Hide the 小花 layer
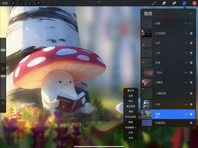The width and height of the screenshot is (198, 148). [191, 53]
